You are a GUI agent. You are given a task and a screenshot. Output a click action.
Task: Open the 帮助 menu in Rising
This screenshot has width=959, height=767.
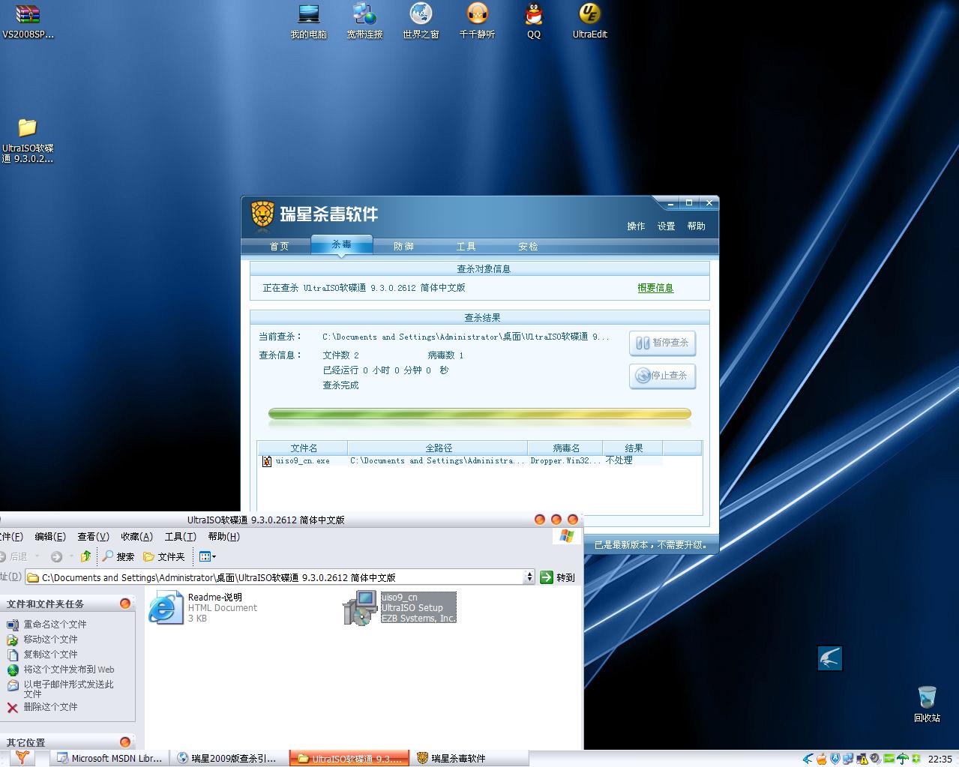(x=696, y=226)
